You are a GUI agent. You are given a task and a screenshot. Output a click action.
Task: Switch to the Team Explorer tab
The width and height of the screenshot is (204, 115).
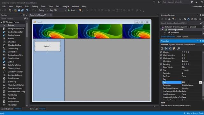[182, 37]
